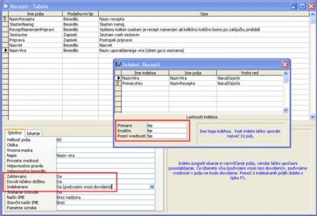Click the key icon next to PrimaryKey index

point(118,83)
